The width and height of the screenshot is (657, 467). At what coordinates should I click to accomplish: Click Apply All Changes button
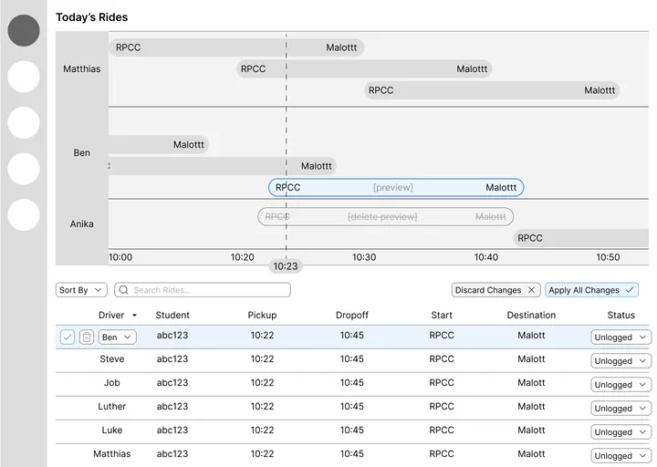591,290
